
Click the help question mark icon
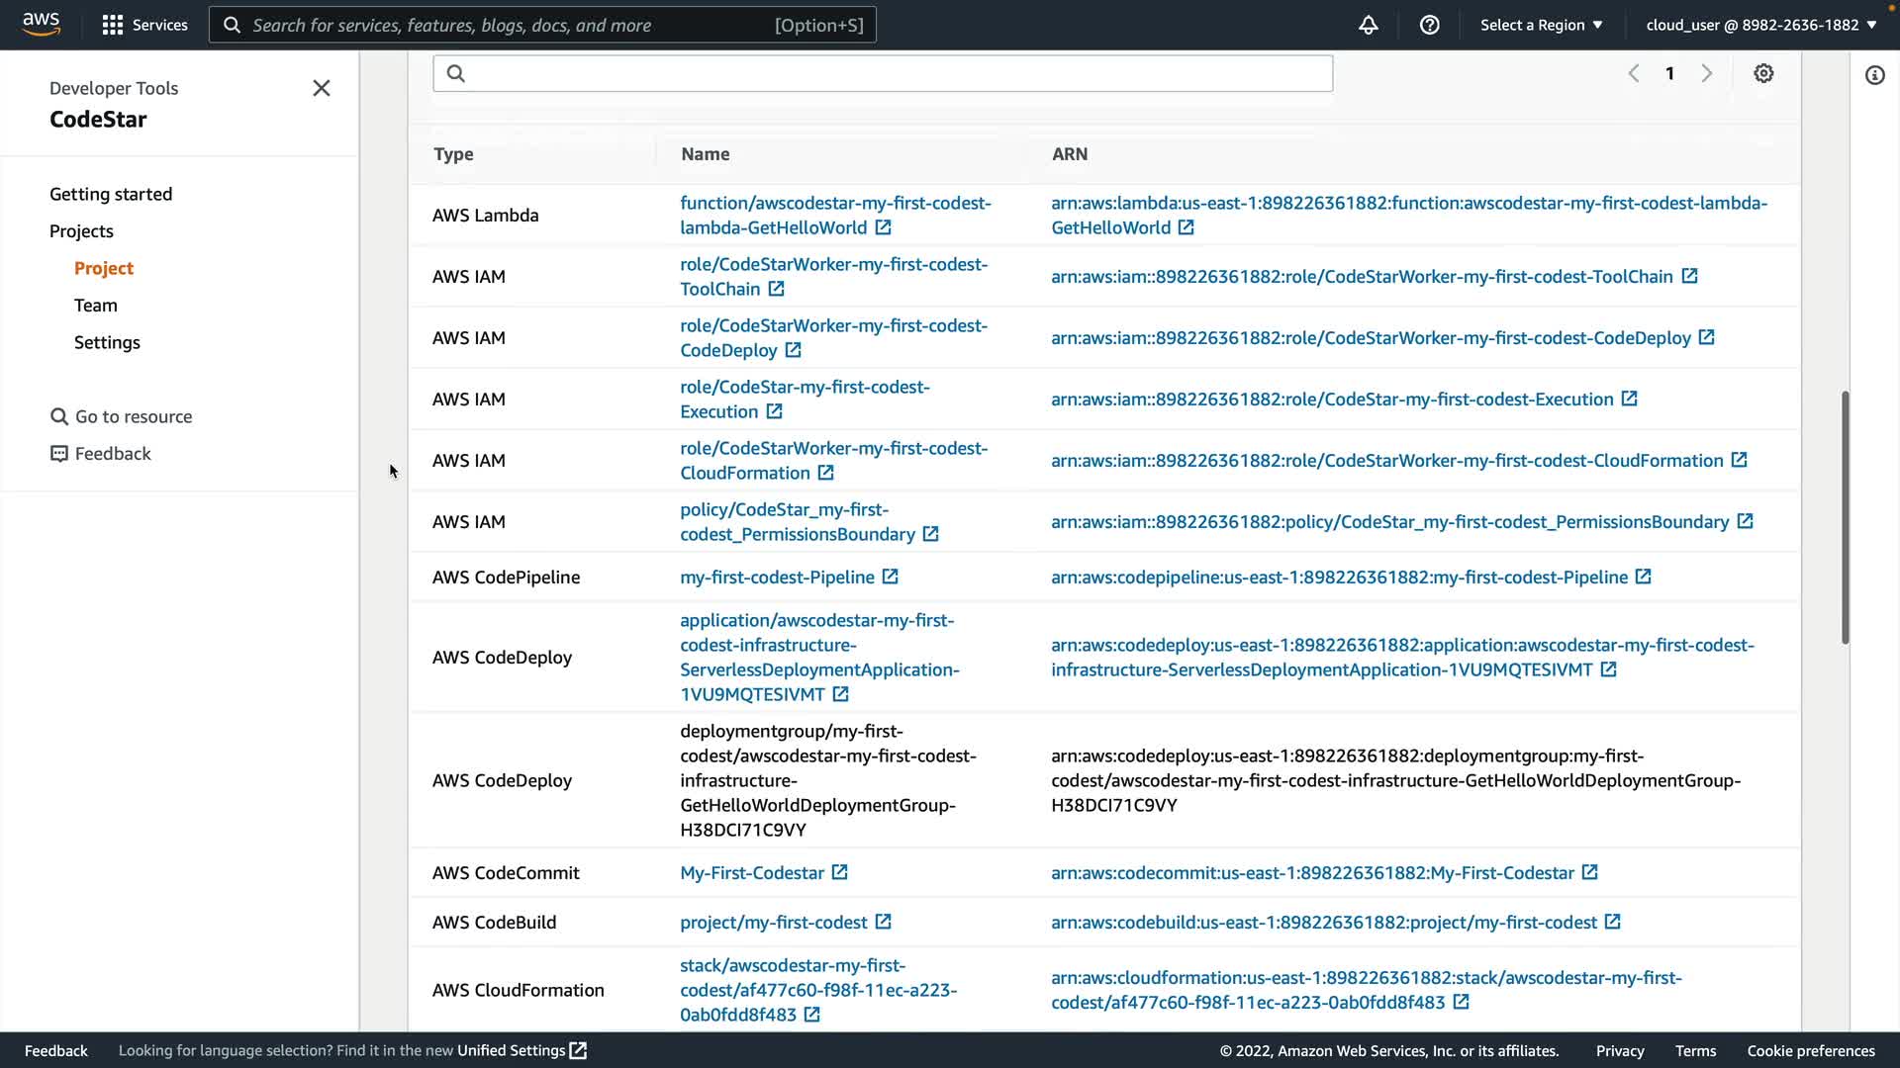point(1429,25)
